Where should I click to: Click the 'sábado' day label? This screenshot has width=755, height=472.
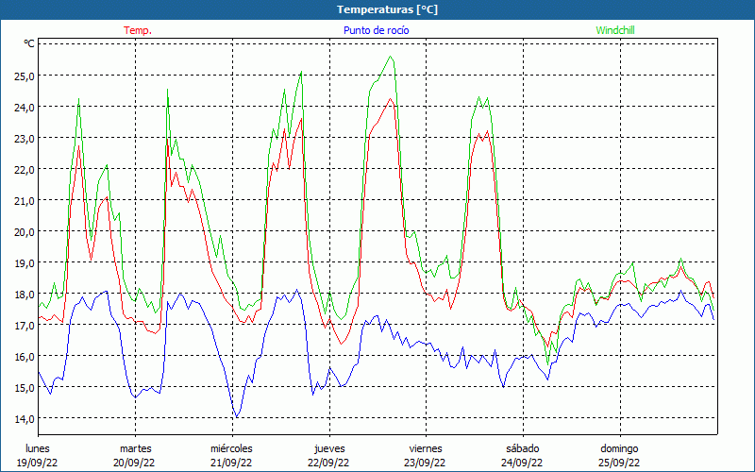(x=523, y=448)
